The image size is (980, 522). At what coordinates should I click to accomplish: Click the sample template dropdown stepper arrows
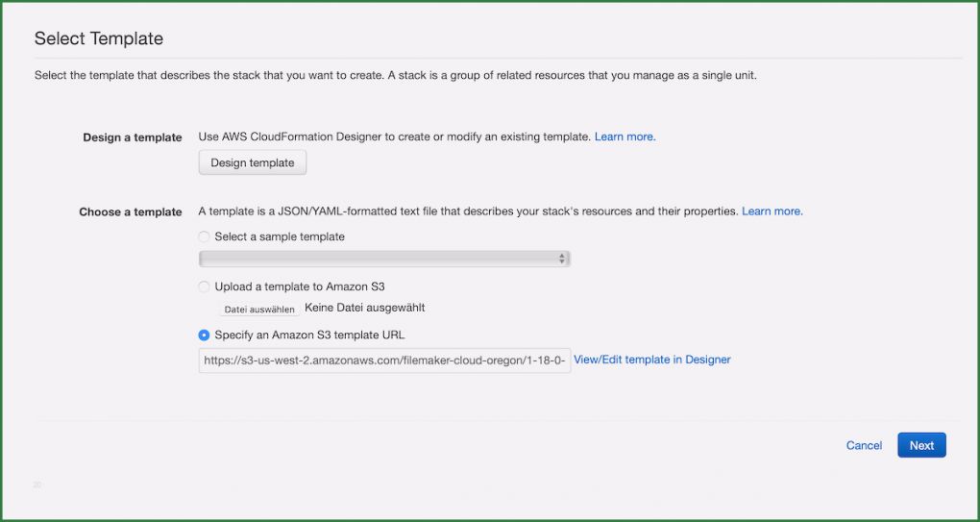coord(562,259)
